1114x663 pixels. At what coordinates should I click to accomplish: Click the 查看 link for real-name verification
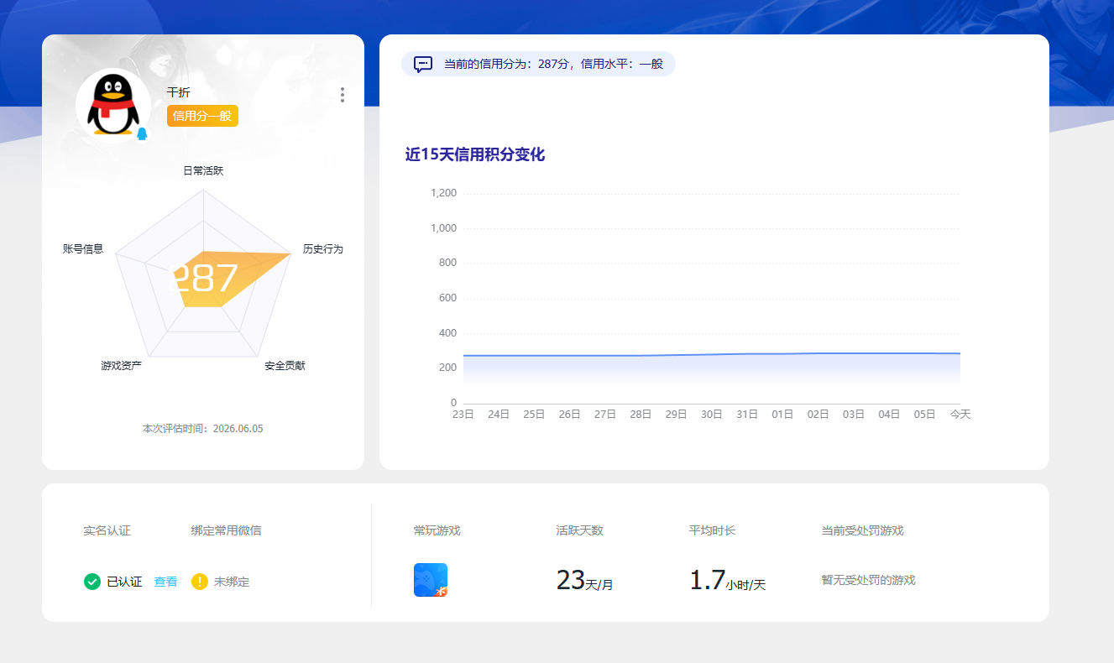point(165,582)
